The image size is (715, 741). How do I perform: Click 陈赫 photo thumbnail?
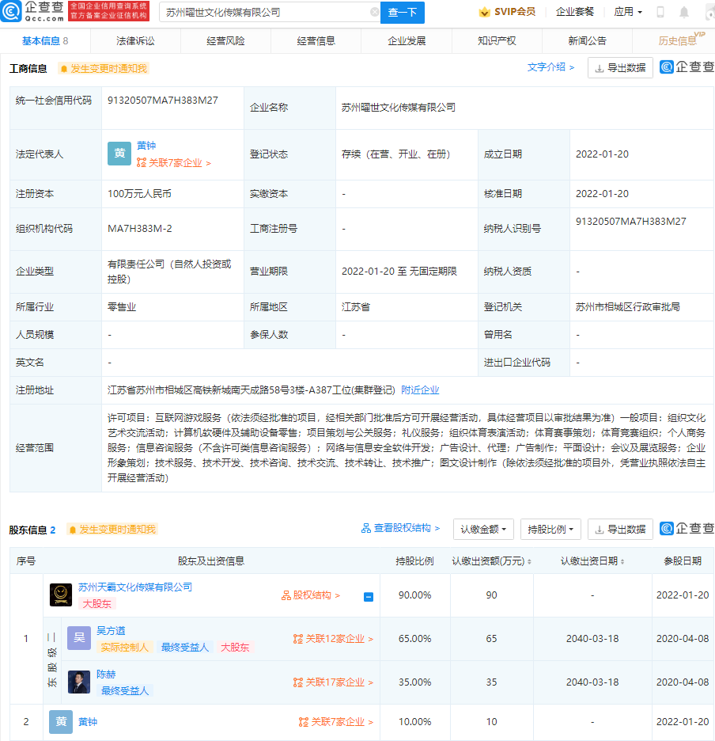click(79, 682)
